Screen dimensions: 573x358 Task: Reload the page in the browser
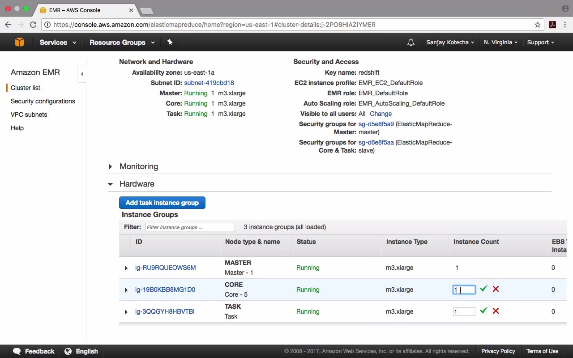33,25
